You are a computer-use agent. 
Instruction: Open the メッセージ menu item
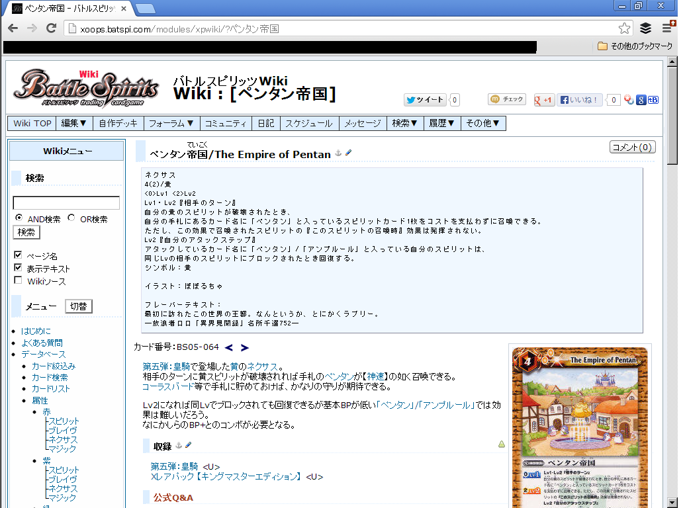pyautogui.click(x=362, y=124)
